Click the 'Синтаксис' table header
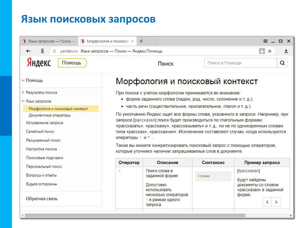The height and width of the screenshot is (228, 304). (213, 163)
